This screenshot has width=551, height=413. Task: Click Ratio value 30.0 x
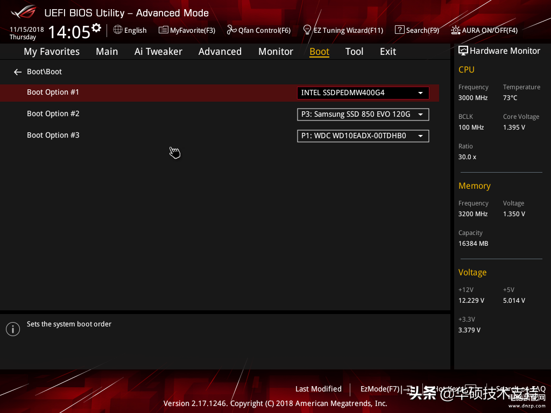pos(467,156)
